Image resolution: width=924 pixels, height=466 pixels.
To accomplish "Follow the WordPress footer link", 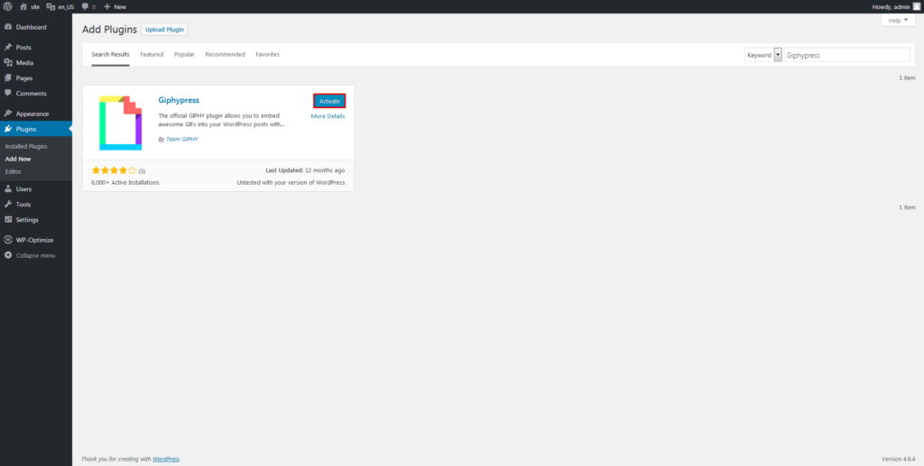I will tap(166, 459).
